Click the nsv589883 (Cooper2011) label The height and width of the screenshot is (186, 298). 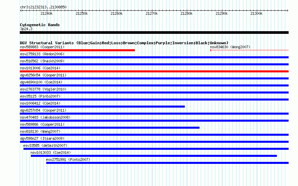click(42, 47)
